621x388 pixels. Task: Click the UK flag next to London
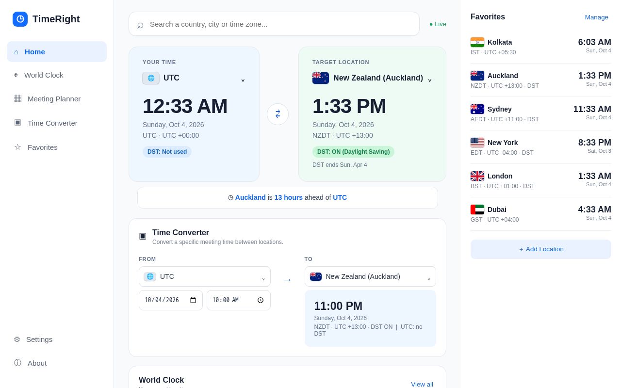477,176
